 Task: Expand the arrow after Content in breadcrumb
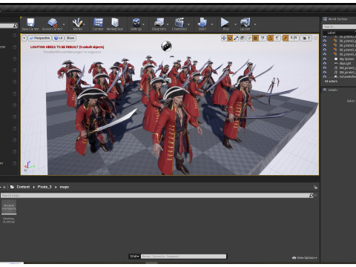[34, 187]
